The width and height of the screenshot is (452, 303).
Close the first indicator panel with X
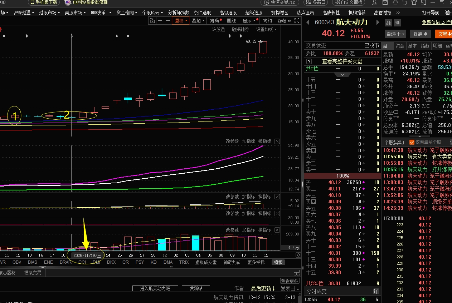click(277, 141)
